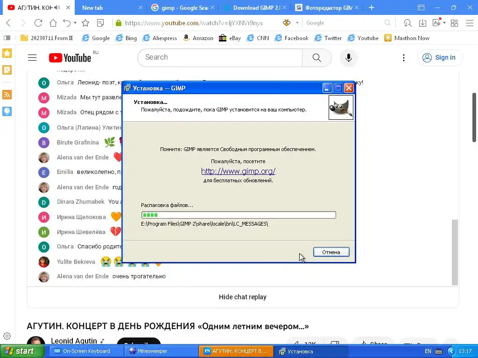Click the browser Back arrow

(x=8, y=23)
